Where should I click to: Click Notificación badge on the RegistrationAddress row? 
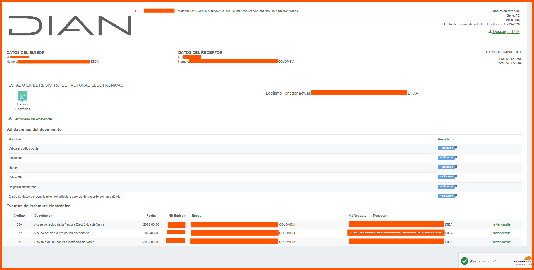coord(446,187)
